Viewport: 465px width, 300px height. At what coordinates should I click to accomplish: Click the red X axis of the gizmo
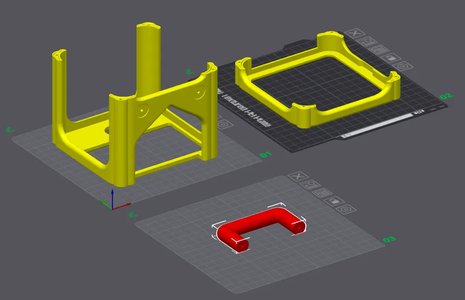pyautogui.click(x=122, y=206)
